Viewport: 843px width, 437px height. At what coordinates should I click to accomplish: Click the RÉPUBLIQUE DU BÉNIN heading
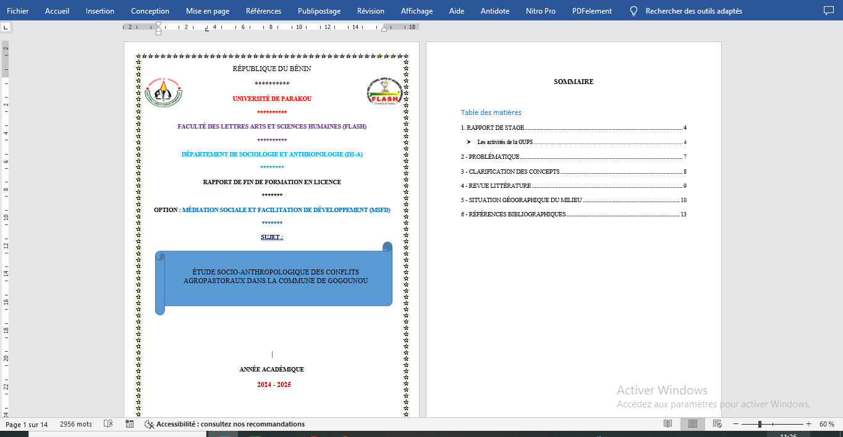272,69
